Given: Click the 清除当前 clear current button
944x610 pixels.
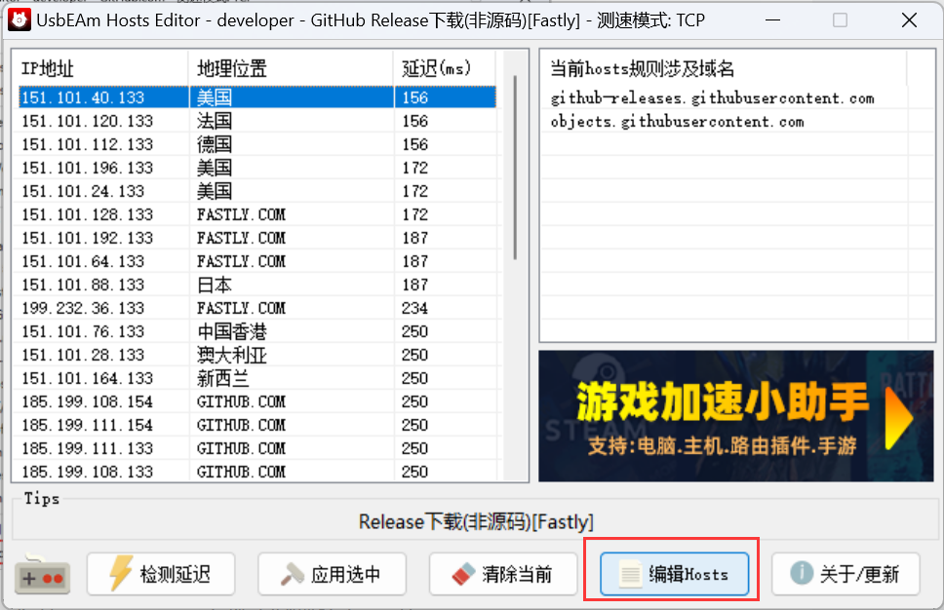Looking at the screenshot, I should (x=502, y=575).
